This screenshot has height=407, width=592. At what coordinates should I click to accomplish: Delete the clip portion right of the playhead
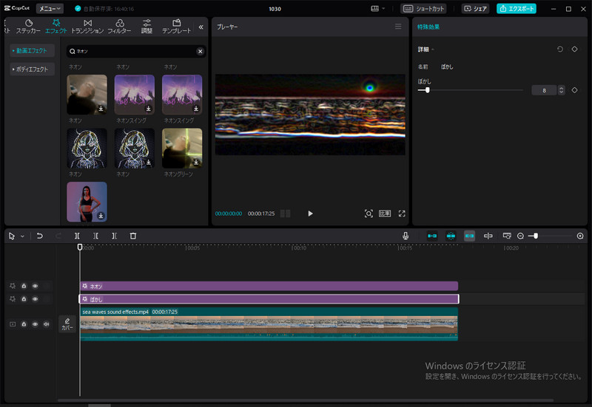pyautogui.click(x=115, y=236)
